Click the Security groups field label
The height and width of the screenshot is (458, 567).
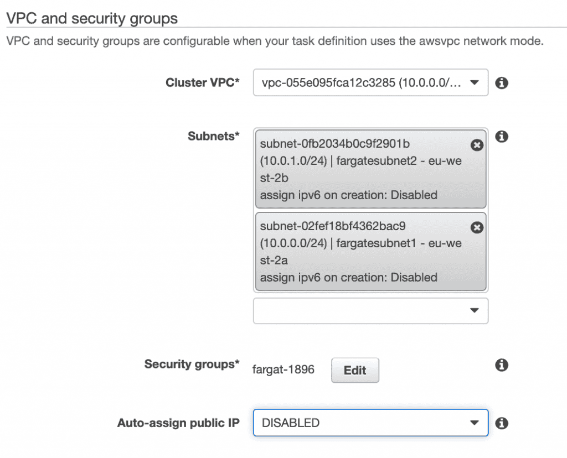click(x=192, y=365)
